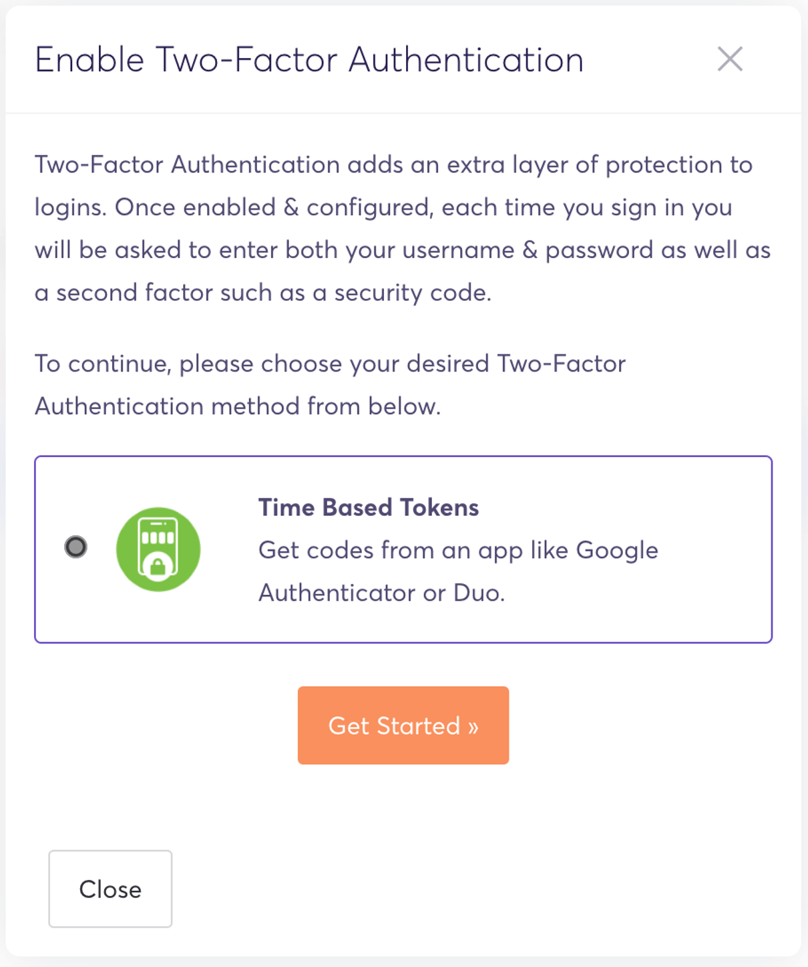This screenshot has width=808, height=967.
Task: Click the "logins. Once enabled & configured" text line
Action: coord(383,208)
